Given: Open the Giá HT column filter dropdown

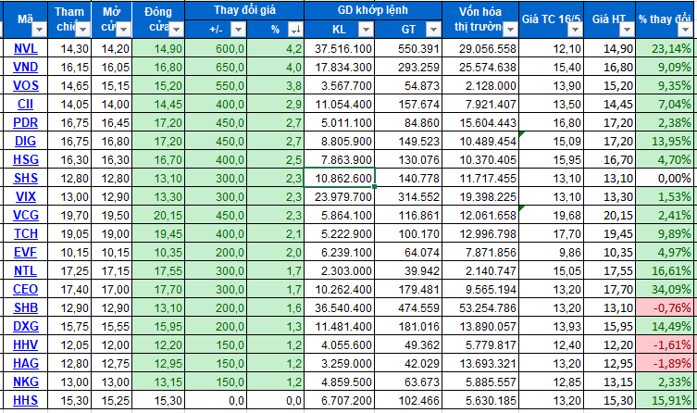Looking at the screenshot, I should click(627, 30).
